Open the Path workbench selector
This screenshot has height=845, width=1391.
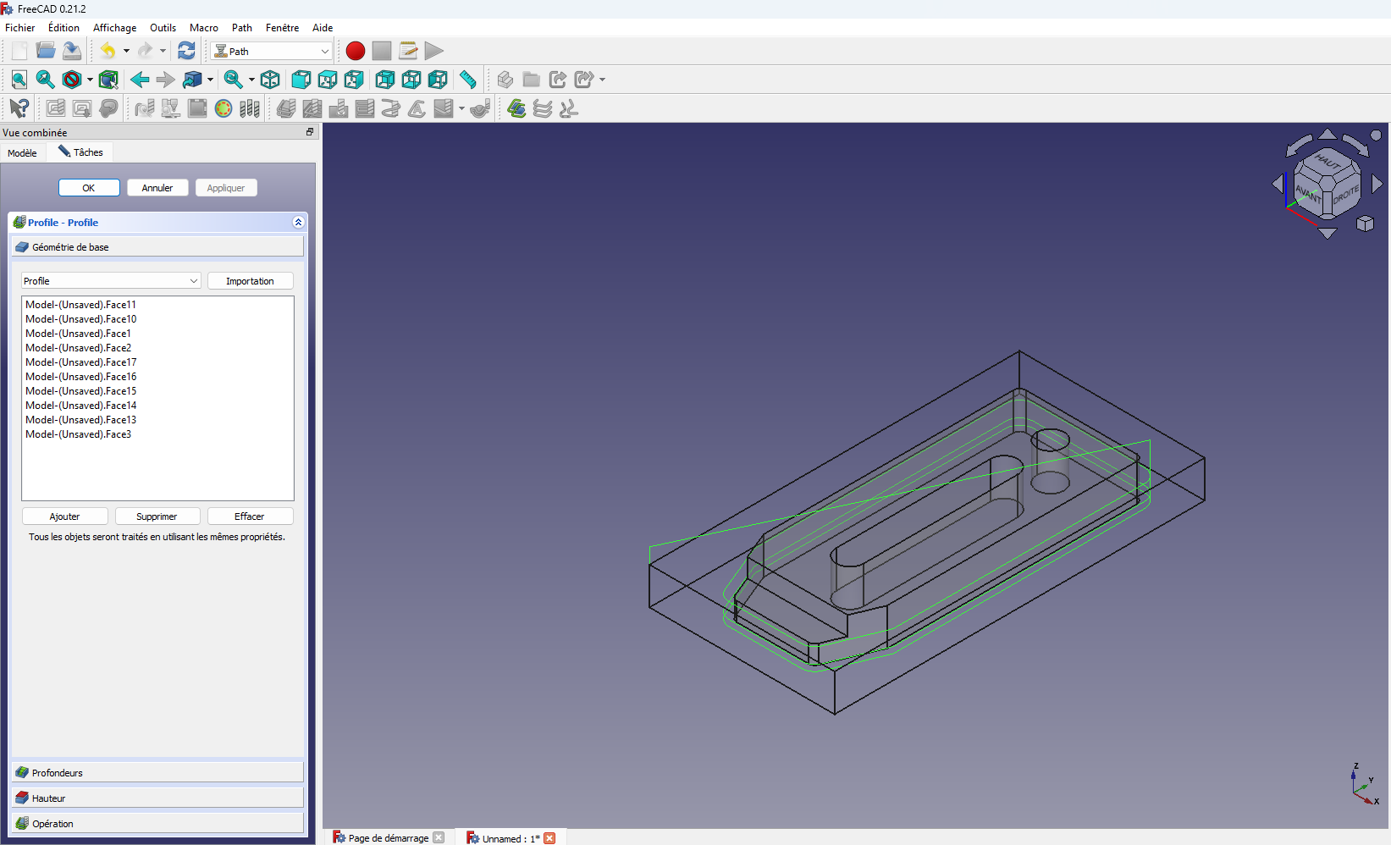271,51
